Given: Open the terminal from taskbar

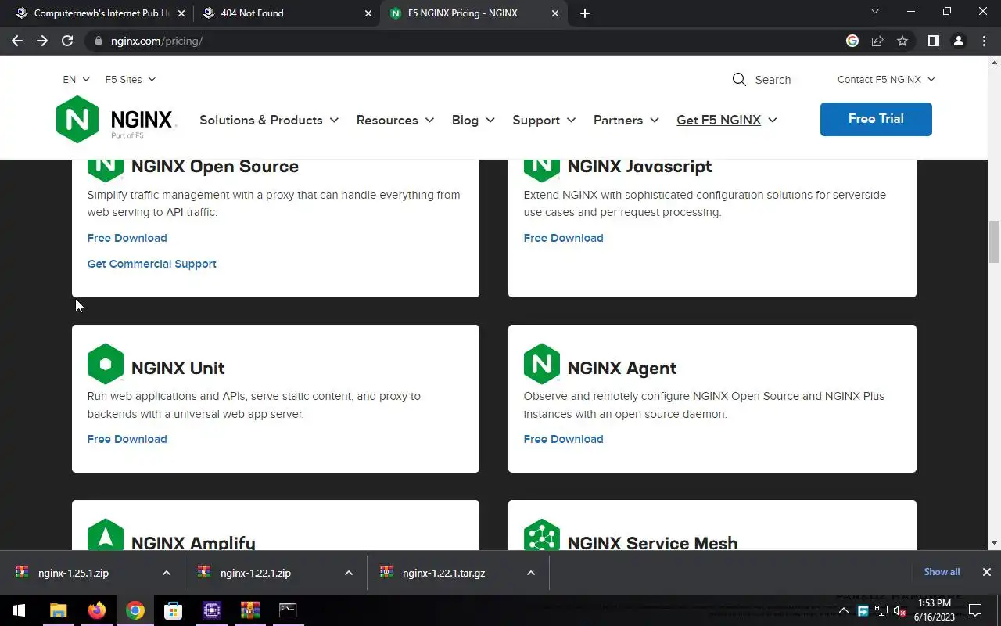Looking at the screenshot, I should pyautogui.click(x=288, y=610).
